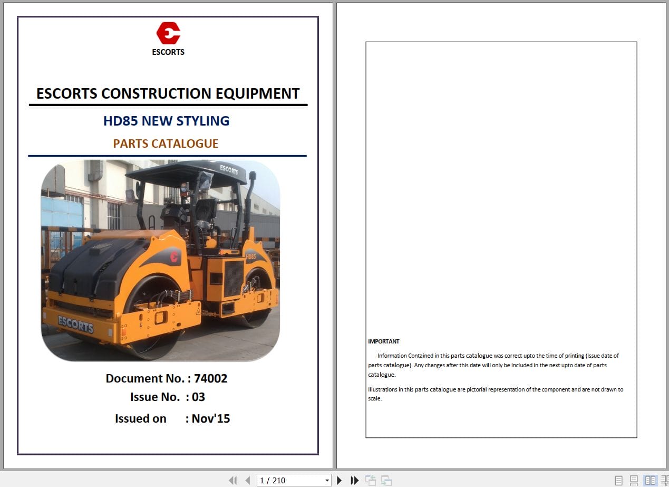Click the previous view icon
Image resolution: width=669 pixels, height=487 pixels.
pyautogui.click(x=371, y=480)
